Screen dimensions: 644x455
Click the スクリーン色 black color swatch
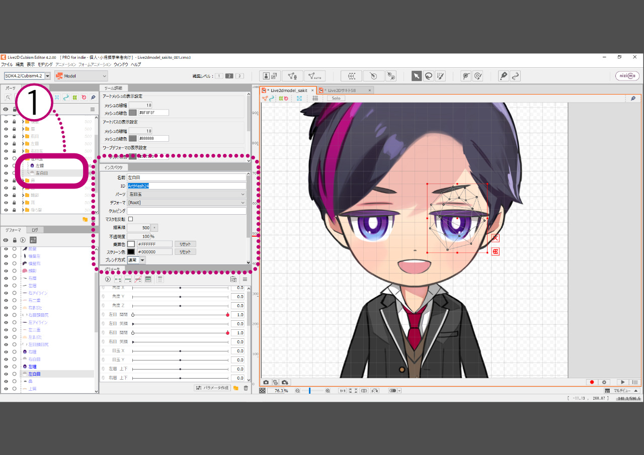pyautogui.click(x=131, y=252)
